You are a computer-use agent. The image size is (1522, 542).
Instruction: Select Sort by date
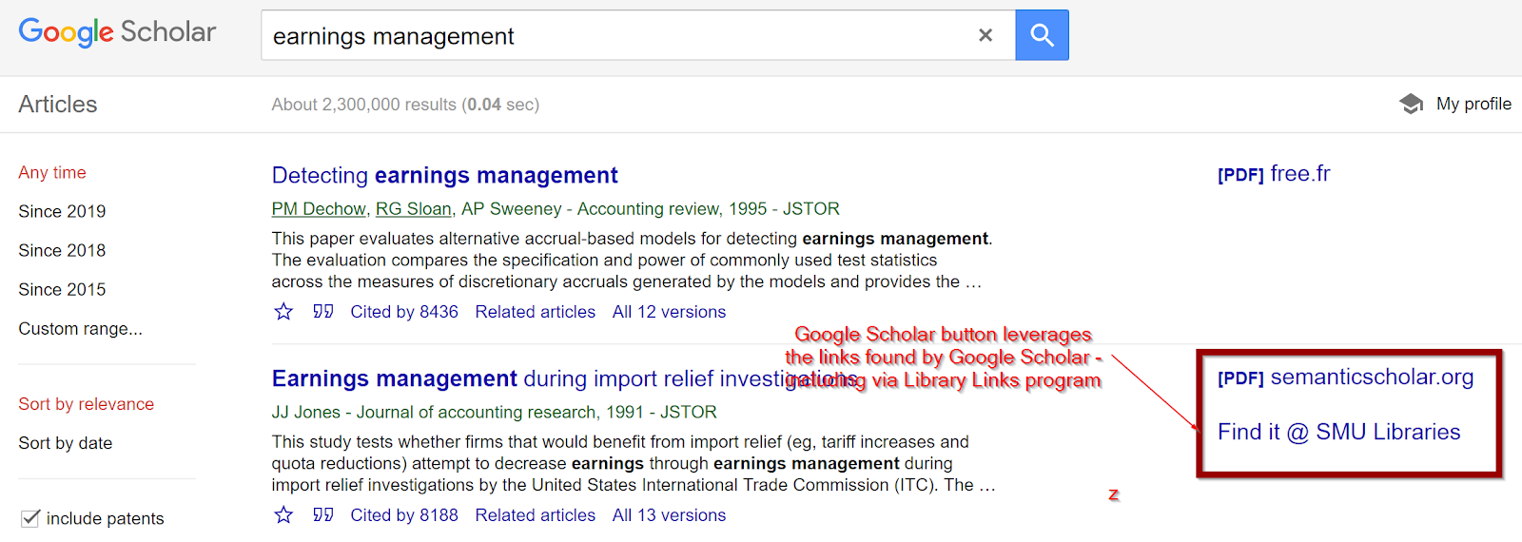click(x=66, y=443)
